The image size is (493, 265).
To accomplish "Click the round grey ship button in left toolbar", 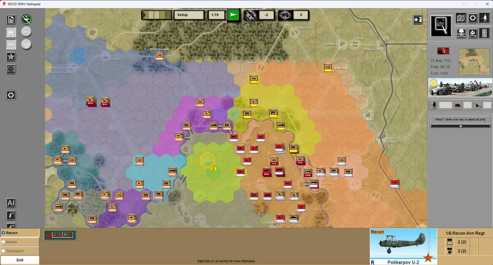I will (x=26, y=32).
